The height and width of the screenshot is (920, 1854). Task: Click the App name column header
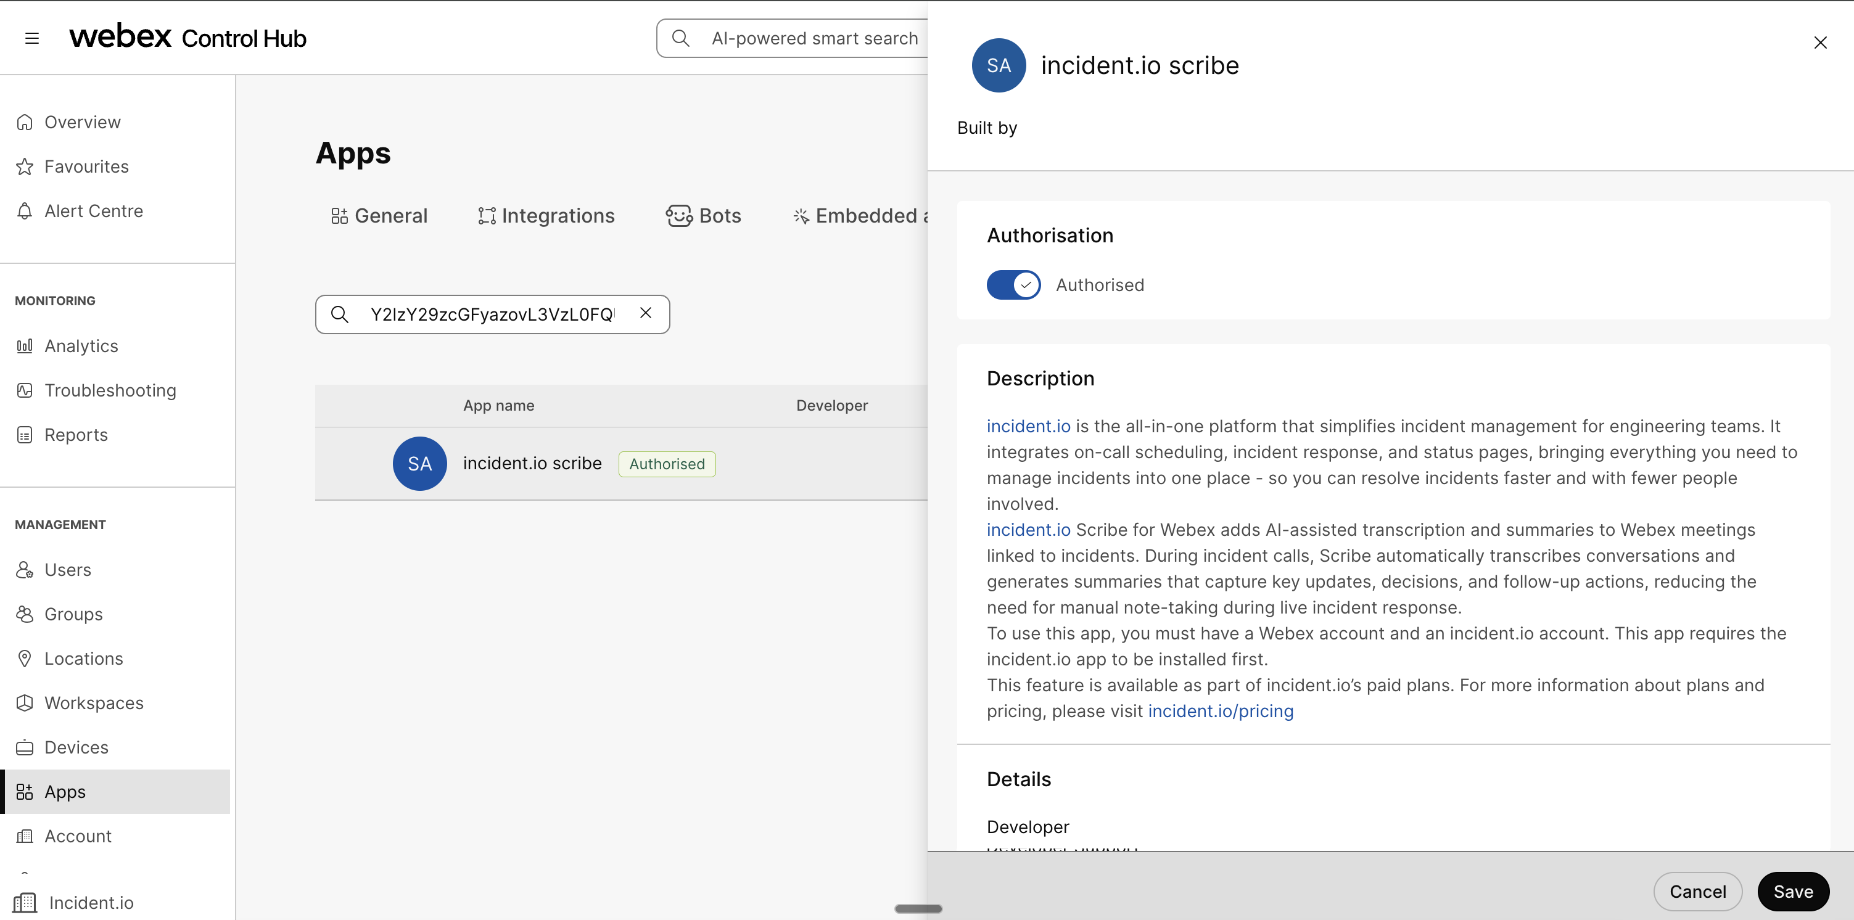pos(498,406)
